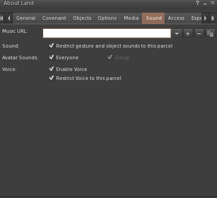Select the Access tab

coord(176,18)
